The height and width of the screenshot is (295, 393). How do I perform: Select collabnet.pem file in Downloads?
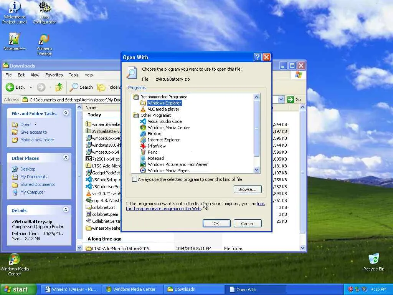(105, 214)
